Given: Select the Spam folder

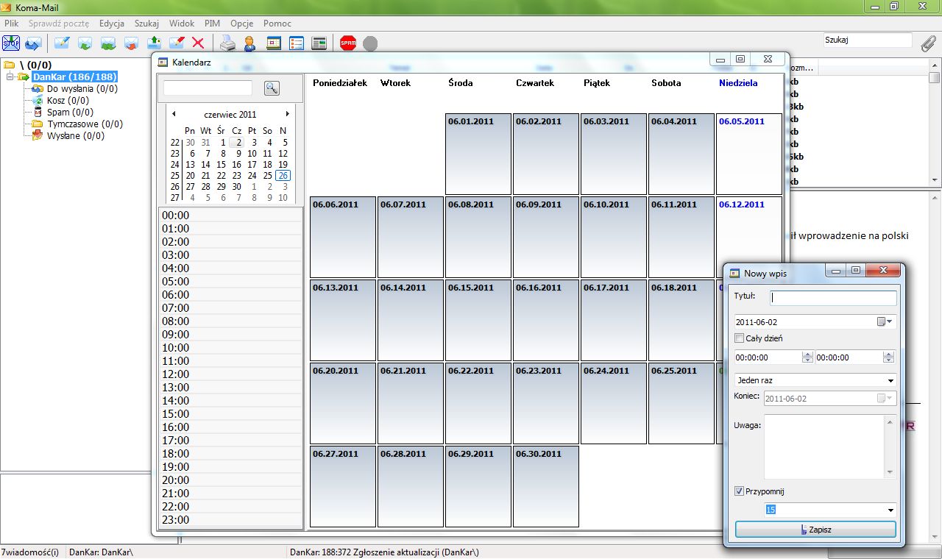Looking at the screenshot, I should tap(70, 113).
